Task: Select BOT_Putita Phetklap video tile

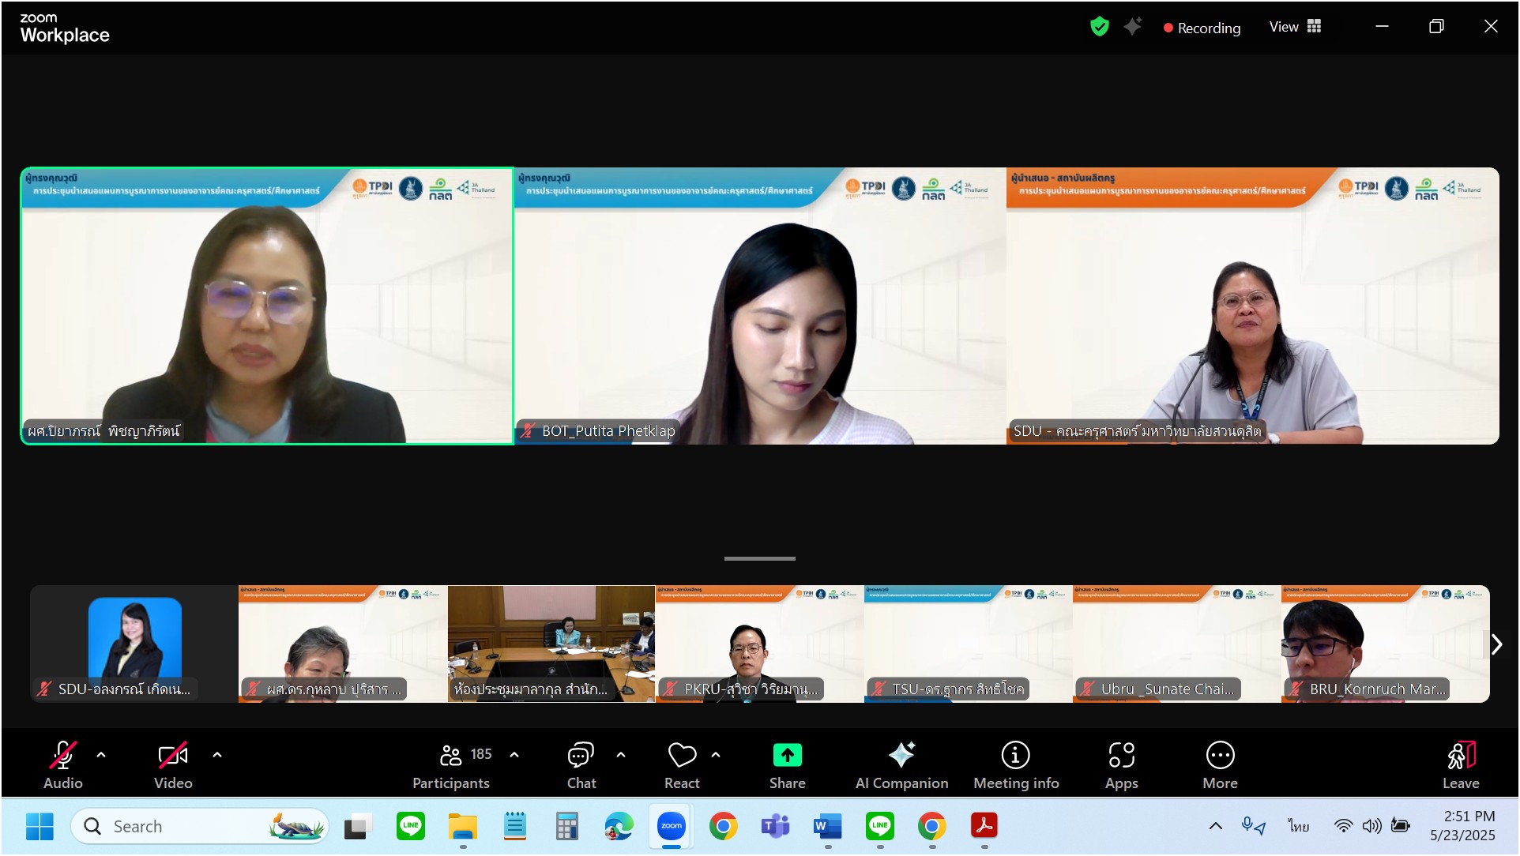Action: pos(760,306)
